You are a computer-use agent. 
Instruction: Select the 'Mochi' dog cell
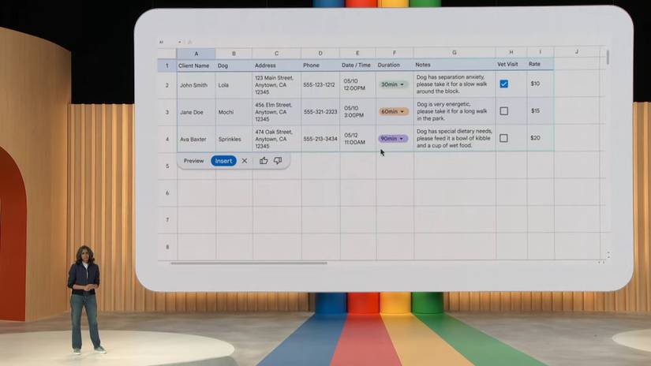coord(234,112)
